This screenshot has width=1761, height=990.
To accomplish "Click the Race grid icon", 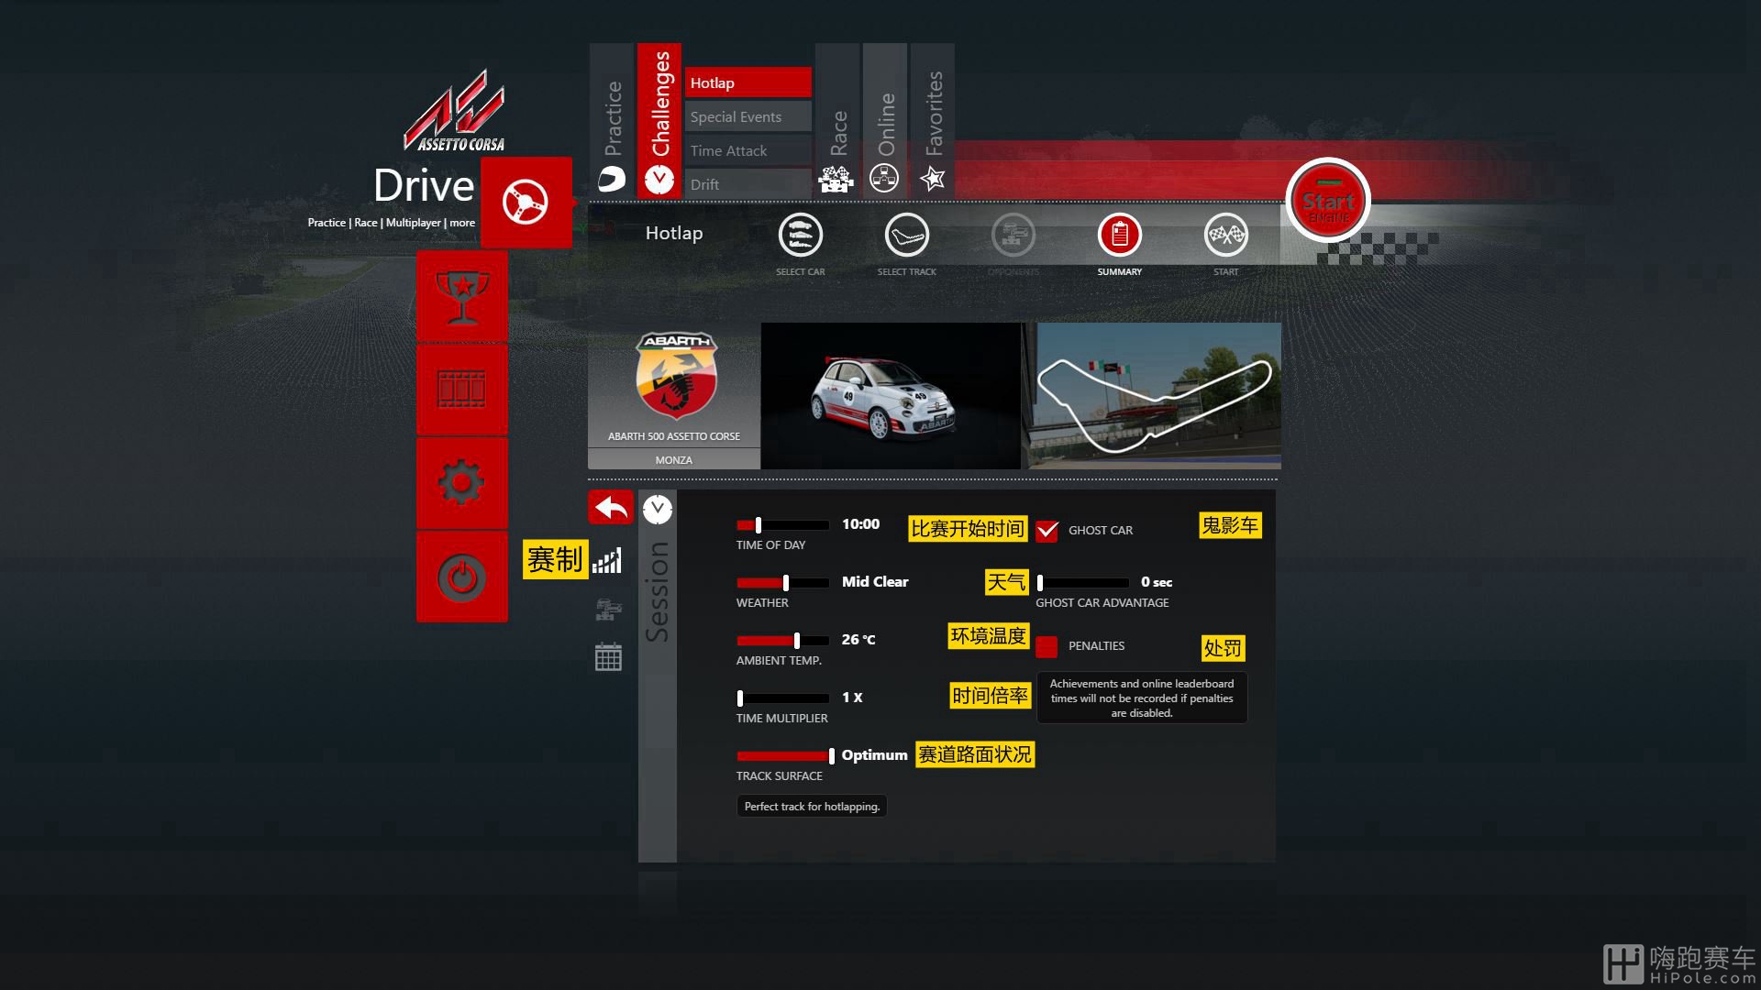I will 836,178.
